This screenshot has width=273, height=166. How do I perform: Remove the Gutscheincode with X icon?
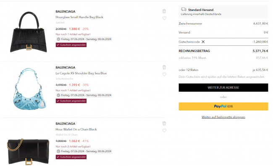pyautogui.click(x=203, y=42)
